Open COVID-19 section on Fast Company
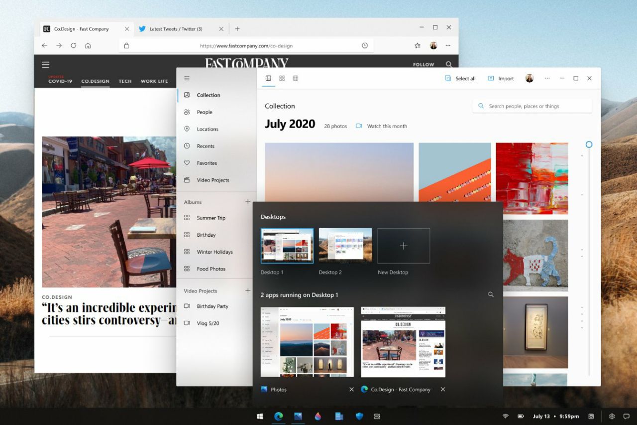 point(60,81)
